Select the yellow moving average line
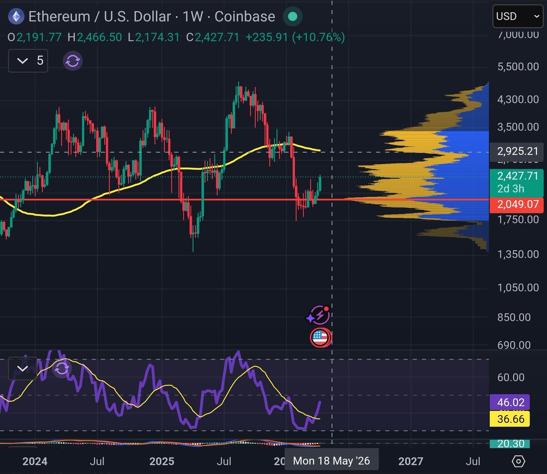This screenshot has width=547, height=474. coord(160,173)
